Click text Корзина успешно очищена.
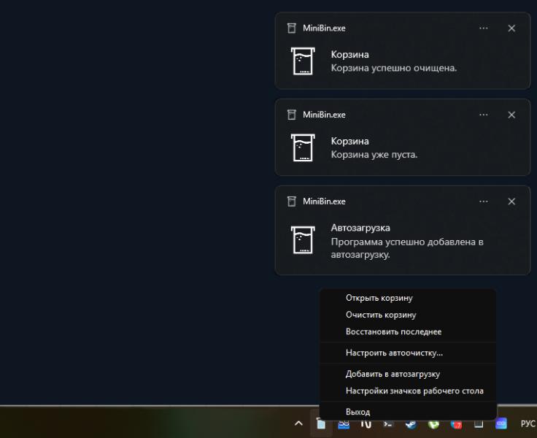This screenshot has height=438, width=537. (393, 68)
